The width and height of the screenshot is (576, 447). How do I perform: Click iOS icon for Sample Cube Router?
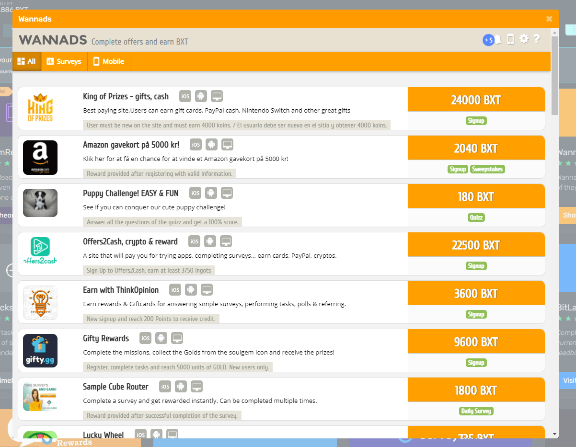[x=165, y=387]
